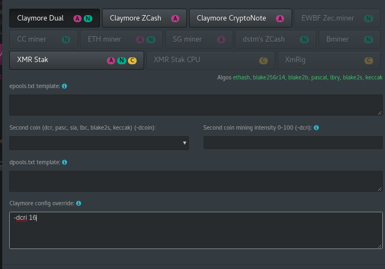
Task: Click the yellow C badge on XMR Stak
Action: [x=132, y=60]
